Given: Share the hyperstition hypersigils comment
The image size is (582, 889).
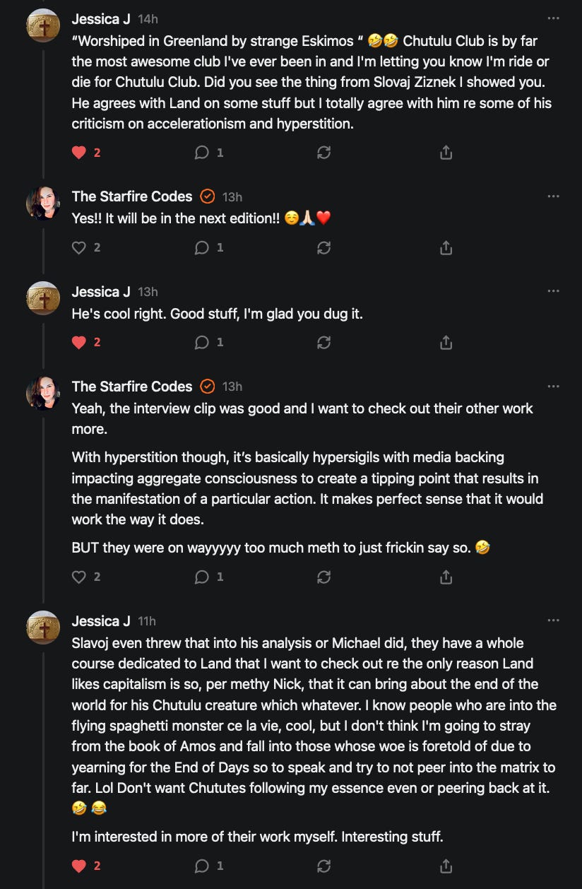Looking at the screenshot, I should pos(446,577).
